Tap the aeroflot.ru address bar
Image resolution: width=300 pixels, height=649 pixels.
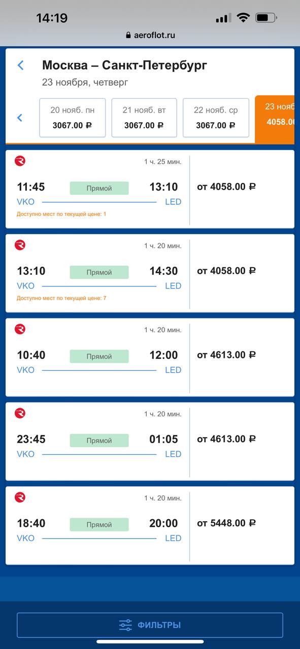(150, 35)
